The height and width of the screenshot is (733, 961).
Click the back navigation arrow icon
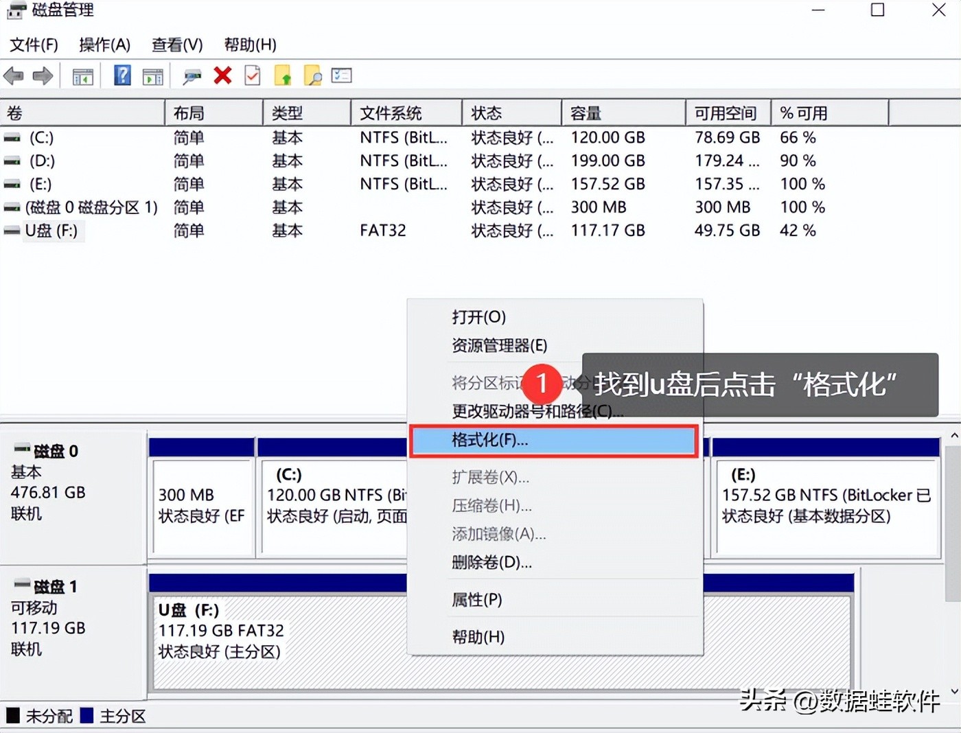(x=13, y=75)
